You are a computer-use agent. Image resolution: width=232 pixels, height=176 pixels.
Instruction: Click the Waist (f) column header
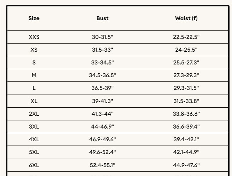click(186, 18)
